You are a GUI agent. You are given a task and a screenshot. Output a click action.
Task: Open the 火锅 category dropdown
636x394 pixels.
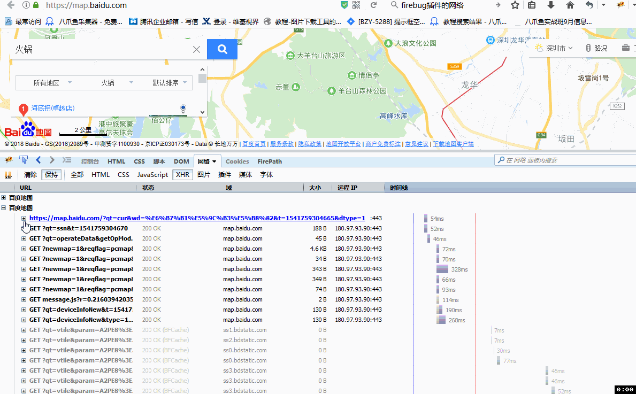[x=117, y=83]
